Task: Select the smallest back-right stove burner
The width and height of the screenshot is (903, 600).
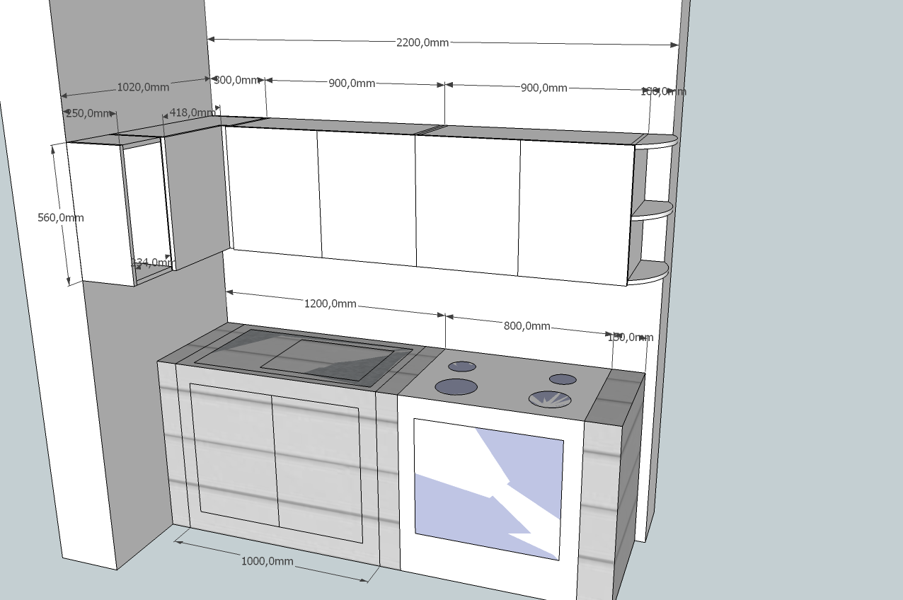Action: coord(563,379)
